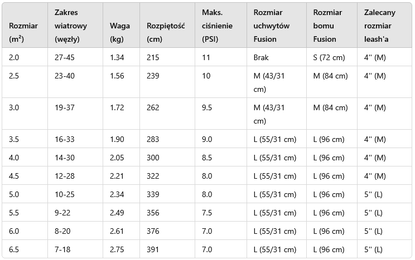
Task: Select the wingspan value 339
Action: (x=153, y=194)
